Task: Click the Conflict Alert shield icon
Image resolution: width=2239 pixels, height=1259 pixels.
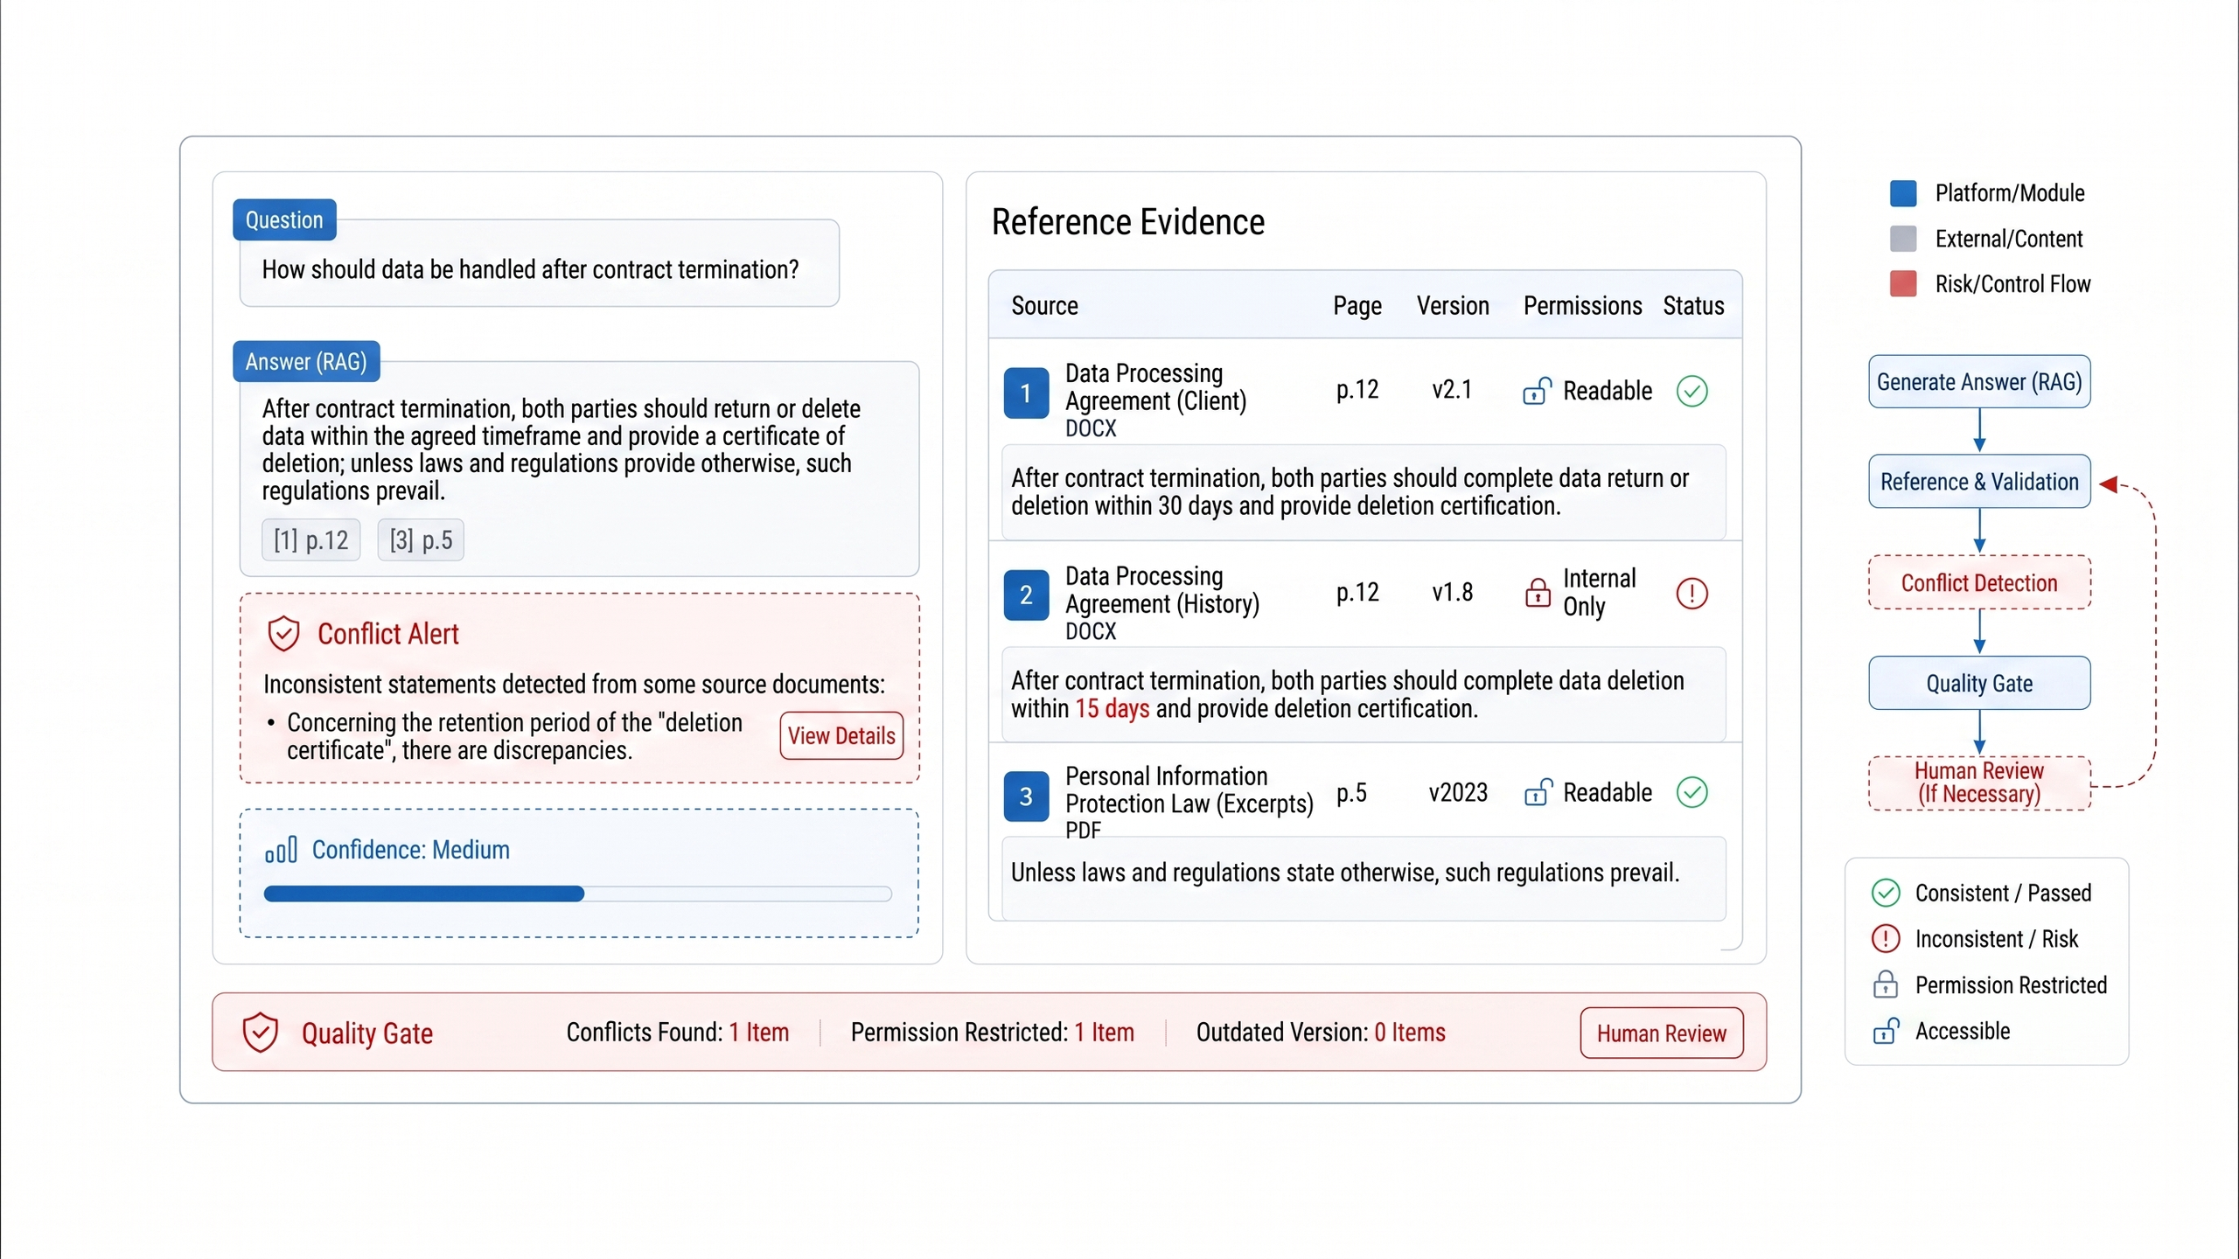Action: click(x=283, y=634)
